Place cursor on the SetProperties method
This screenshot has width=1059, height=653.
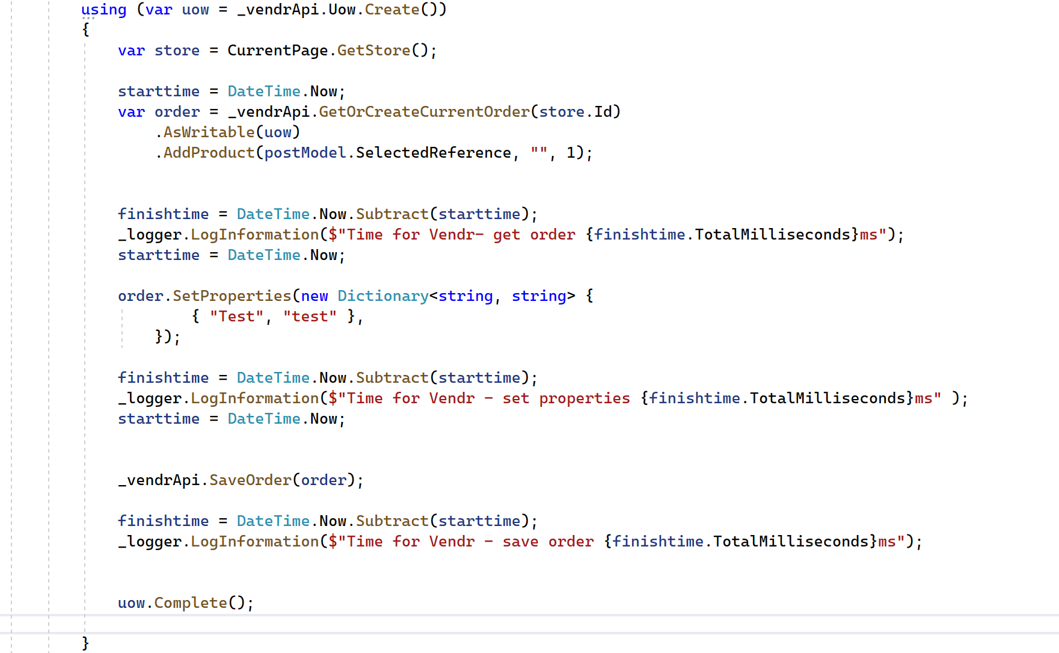232,296
